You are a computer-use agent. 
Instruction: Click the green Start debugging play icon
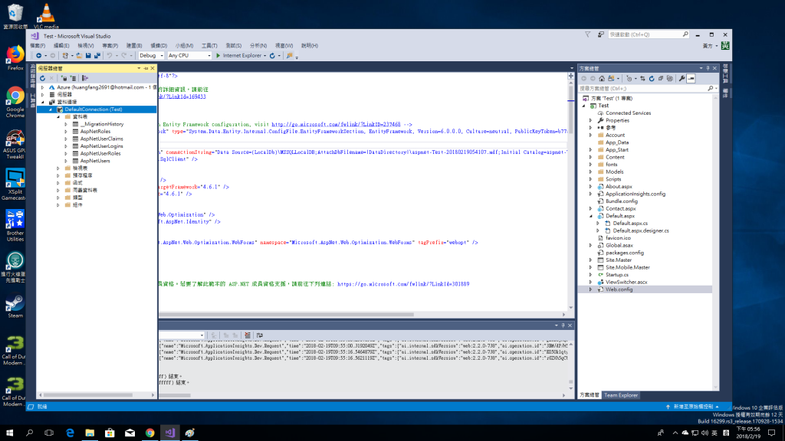[x=218, y=55]
